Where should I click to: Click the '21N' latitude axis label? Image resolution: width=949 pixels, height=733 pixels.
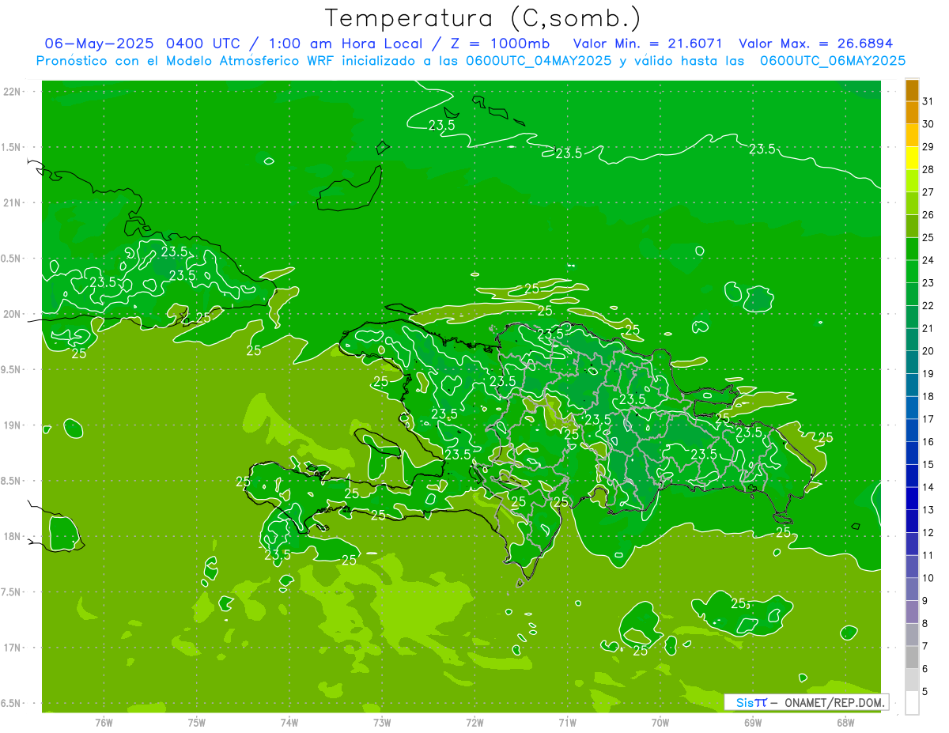pos(13,202)
